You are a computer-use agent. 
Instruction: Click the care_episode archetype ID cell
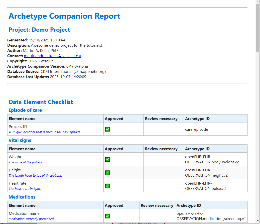[x=196, y=129]
